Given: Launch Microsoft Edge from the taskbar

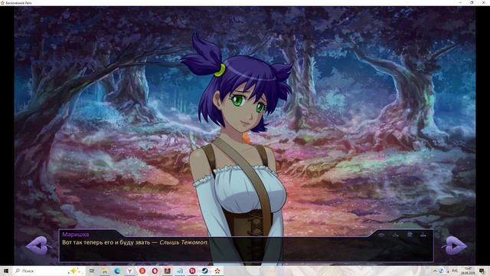Looking at the screenshot, I should (x=117, y=271).
